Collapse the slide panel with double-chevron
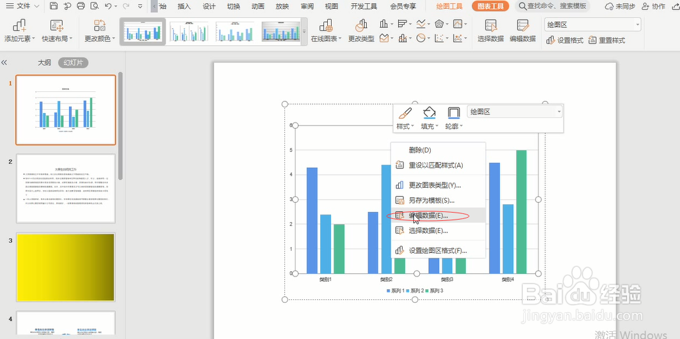Image resolution: width=680 pixels, height=339 pixels. (x=4, y=63)
